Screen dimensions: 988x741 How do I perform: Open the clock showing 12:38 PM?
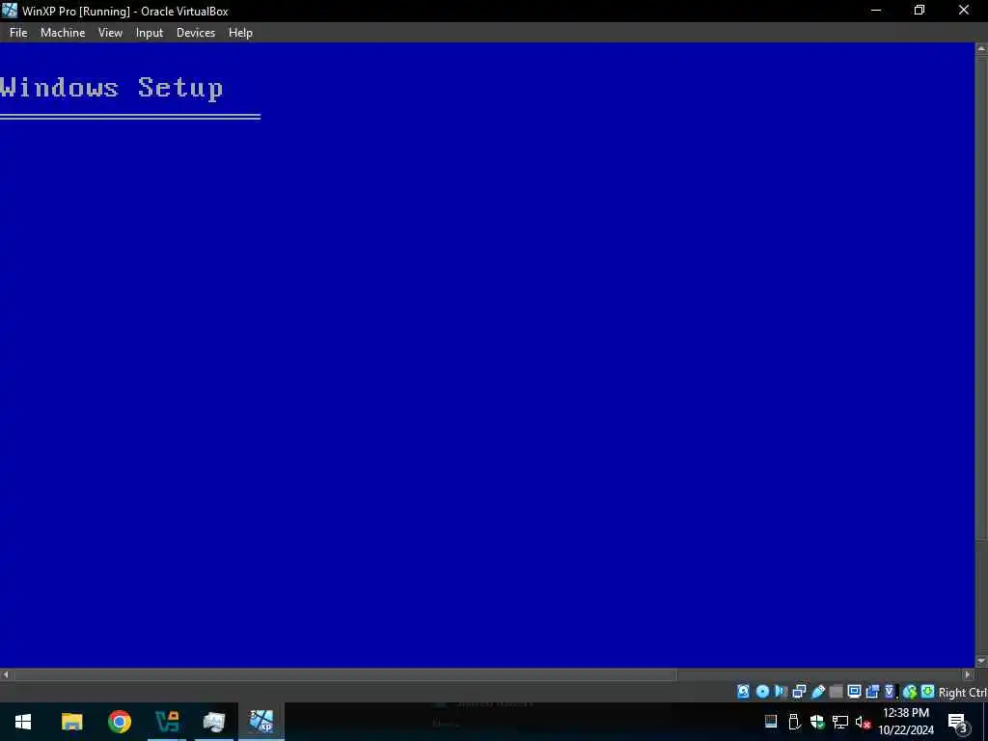point(906,722)
